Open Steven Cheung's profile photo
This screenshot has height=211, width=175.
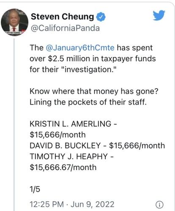pos(14,22)
